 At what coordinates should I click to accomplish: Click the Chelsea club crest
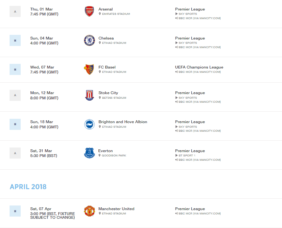[x=89, y=40]
